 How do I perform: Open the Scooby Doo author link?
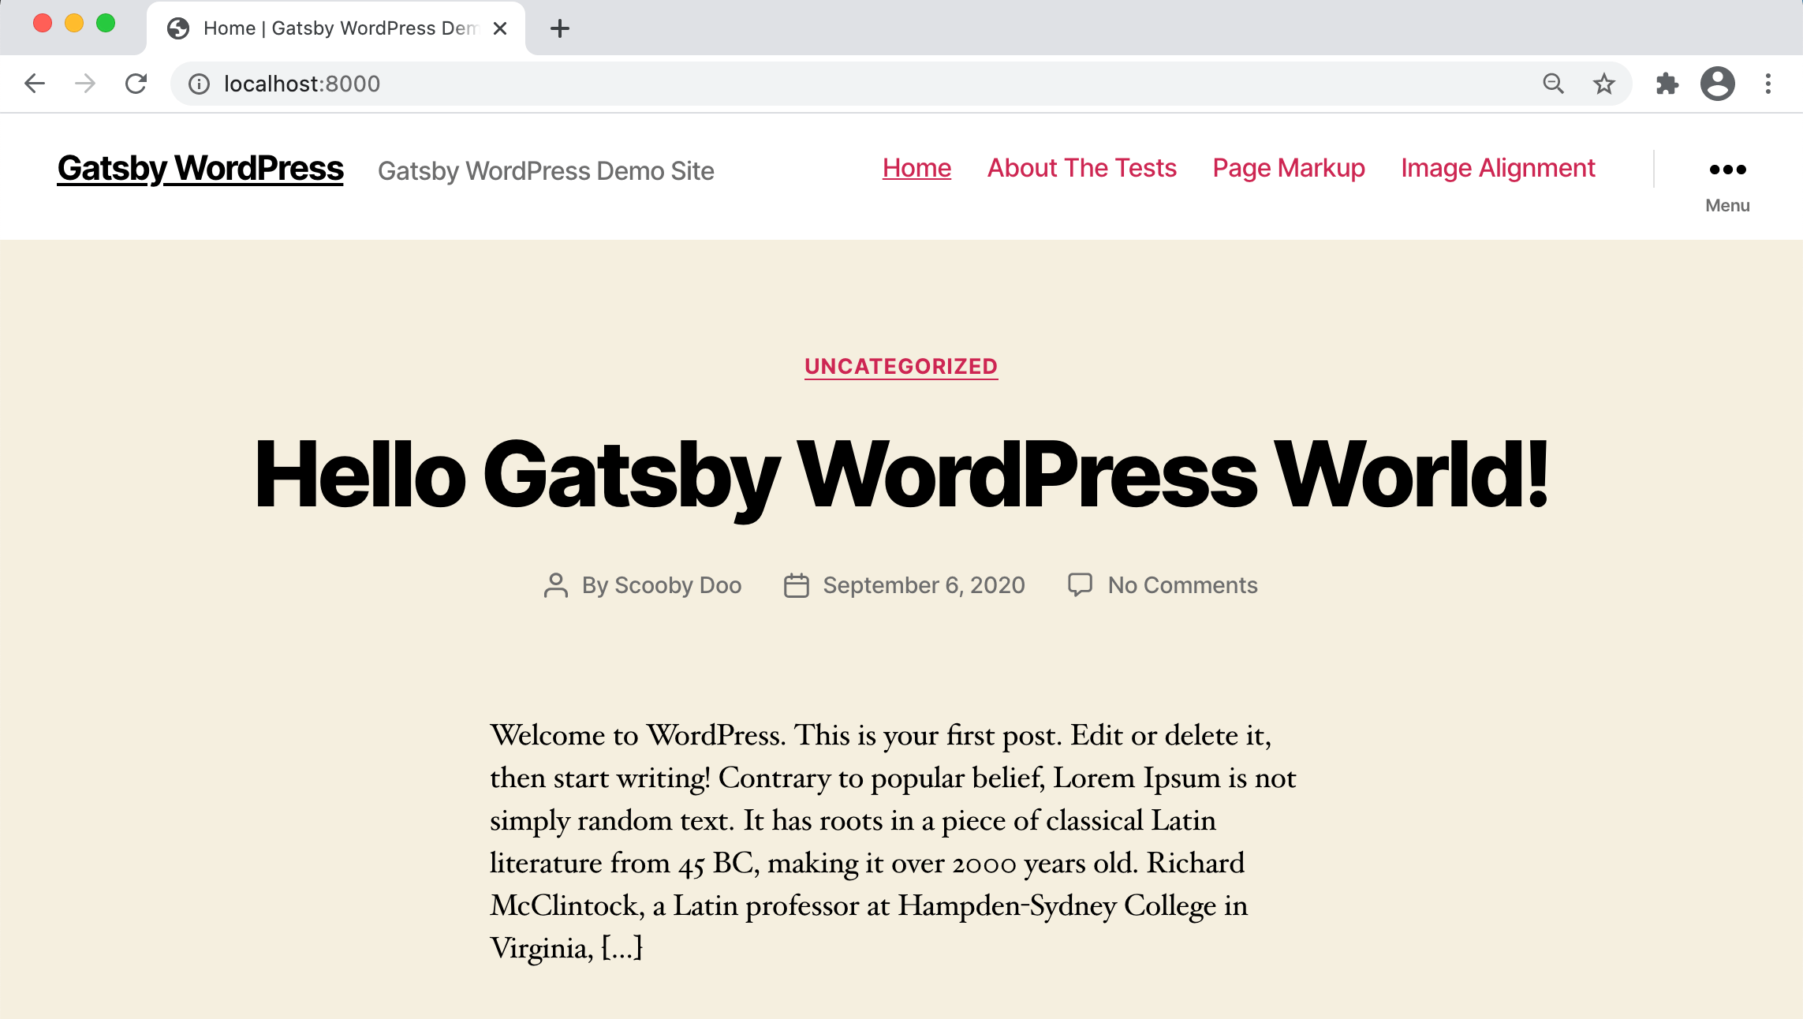click(678, 585)
